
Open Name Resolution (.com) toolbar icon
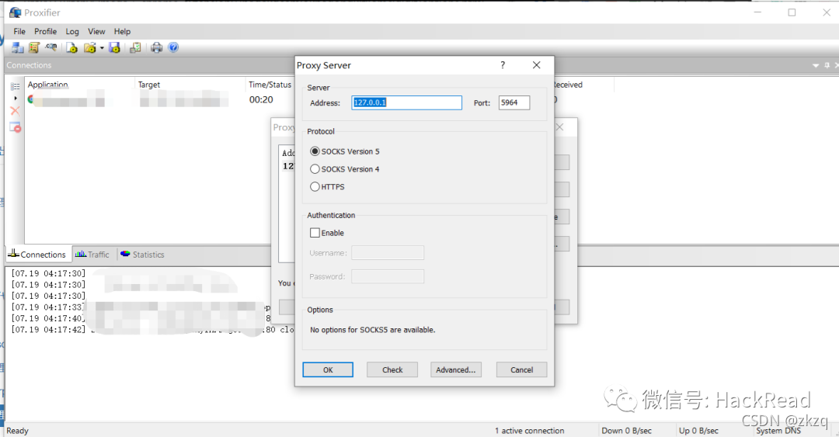[x=51, y=47]
